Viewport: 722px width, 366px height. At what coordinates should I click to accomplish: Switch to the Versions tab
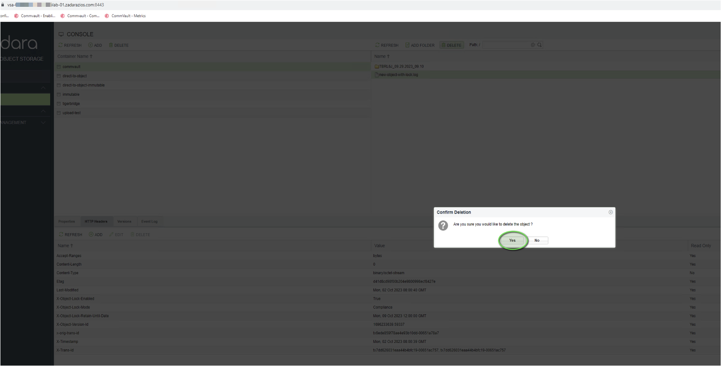(x=124, y=222)
